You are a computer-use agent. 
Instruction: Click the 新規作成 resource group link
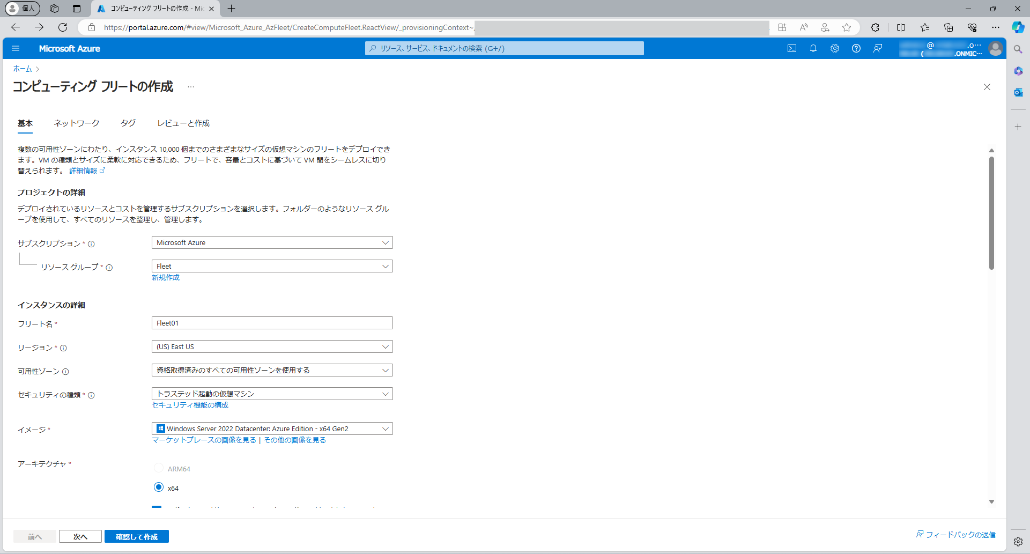pos(166,277)
